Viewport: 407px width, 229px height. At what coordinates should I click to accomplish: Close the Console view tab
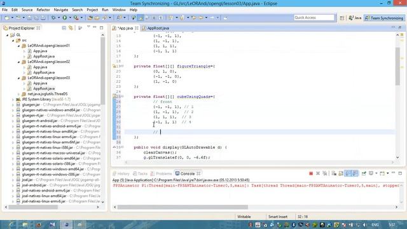tap(198, 174)
